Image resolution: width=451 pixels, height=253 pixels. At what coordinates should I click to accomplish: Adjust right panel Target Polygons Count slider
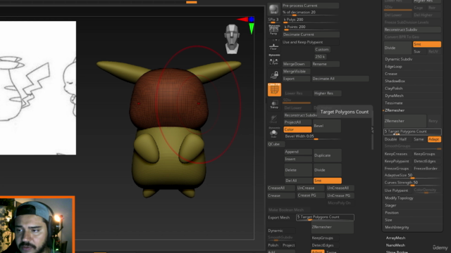click(x=412, y=131)
